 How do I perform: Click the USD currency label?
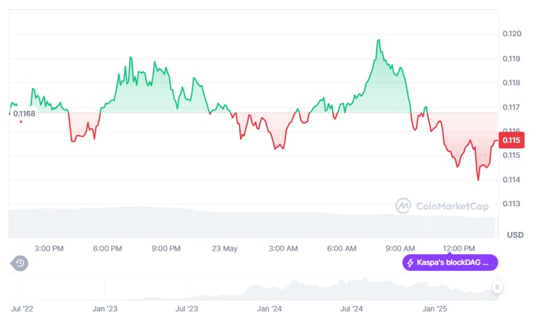(x=515, y=235)
